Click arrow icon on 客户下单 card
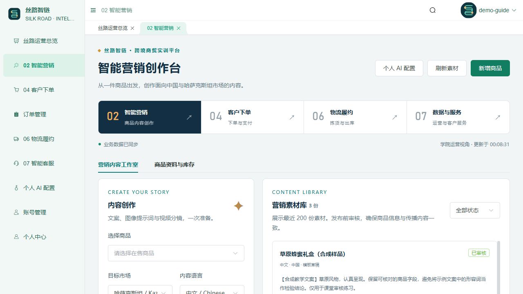The width and height of the screenshot is (523, 294). click(292, 117)
